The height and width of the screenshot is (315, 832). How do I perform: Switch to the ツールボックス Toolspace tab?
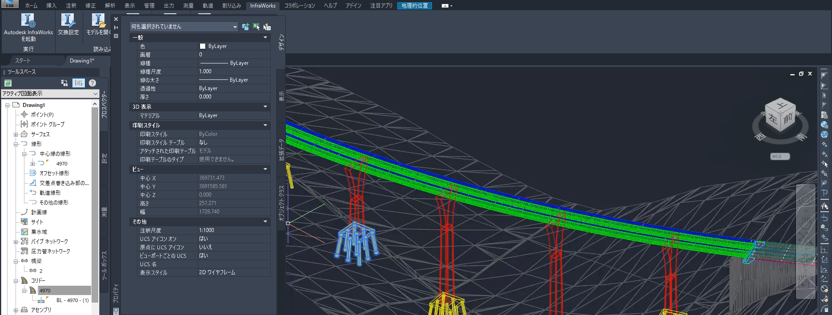click(x=104, y=265)
